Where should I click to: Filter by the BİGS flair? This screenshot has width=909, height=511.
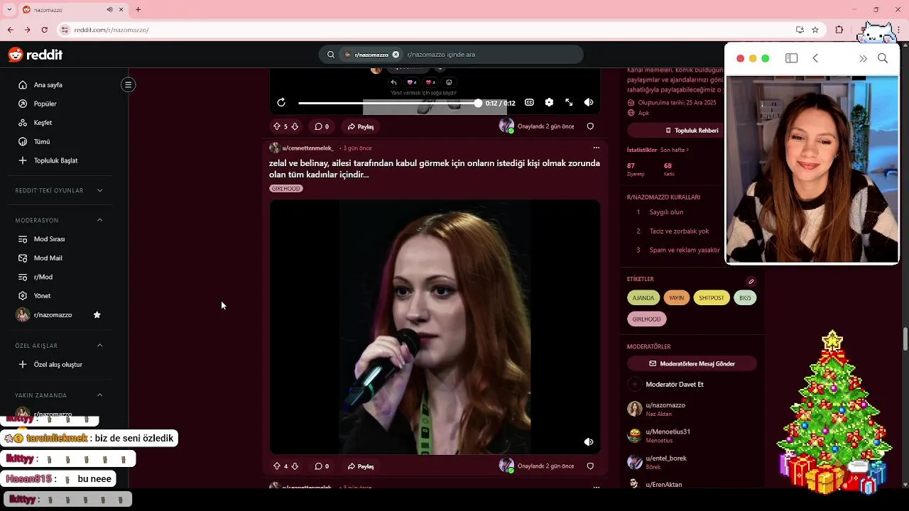[x=745, y=298]
